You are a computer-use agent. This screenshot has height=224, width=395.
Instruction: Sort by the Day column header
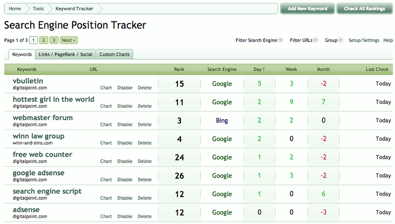(x=259, y=69)
